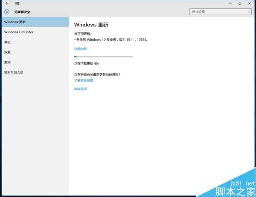Click the back arrow in the title bar
The image size is (256, 197).
7,3
